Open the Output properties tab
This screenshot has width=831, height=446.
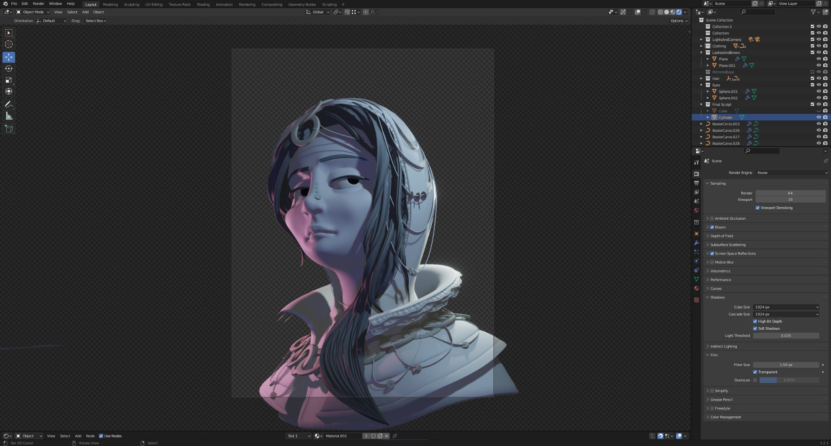coord(696,183)
